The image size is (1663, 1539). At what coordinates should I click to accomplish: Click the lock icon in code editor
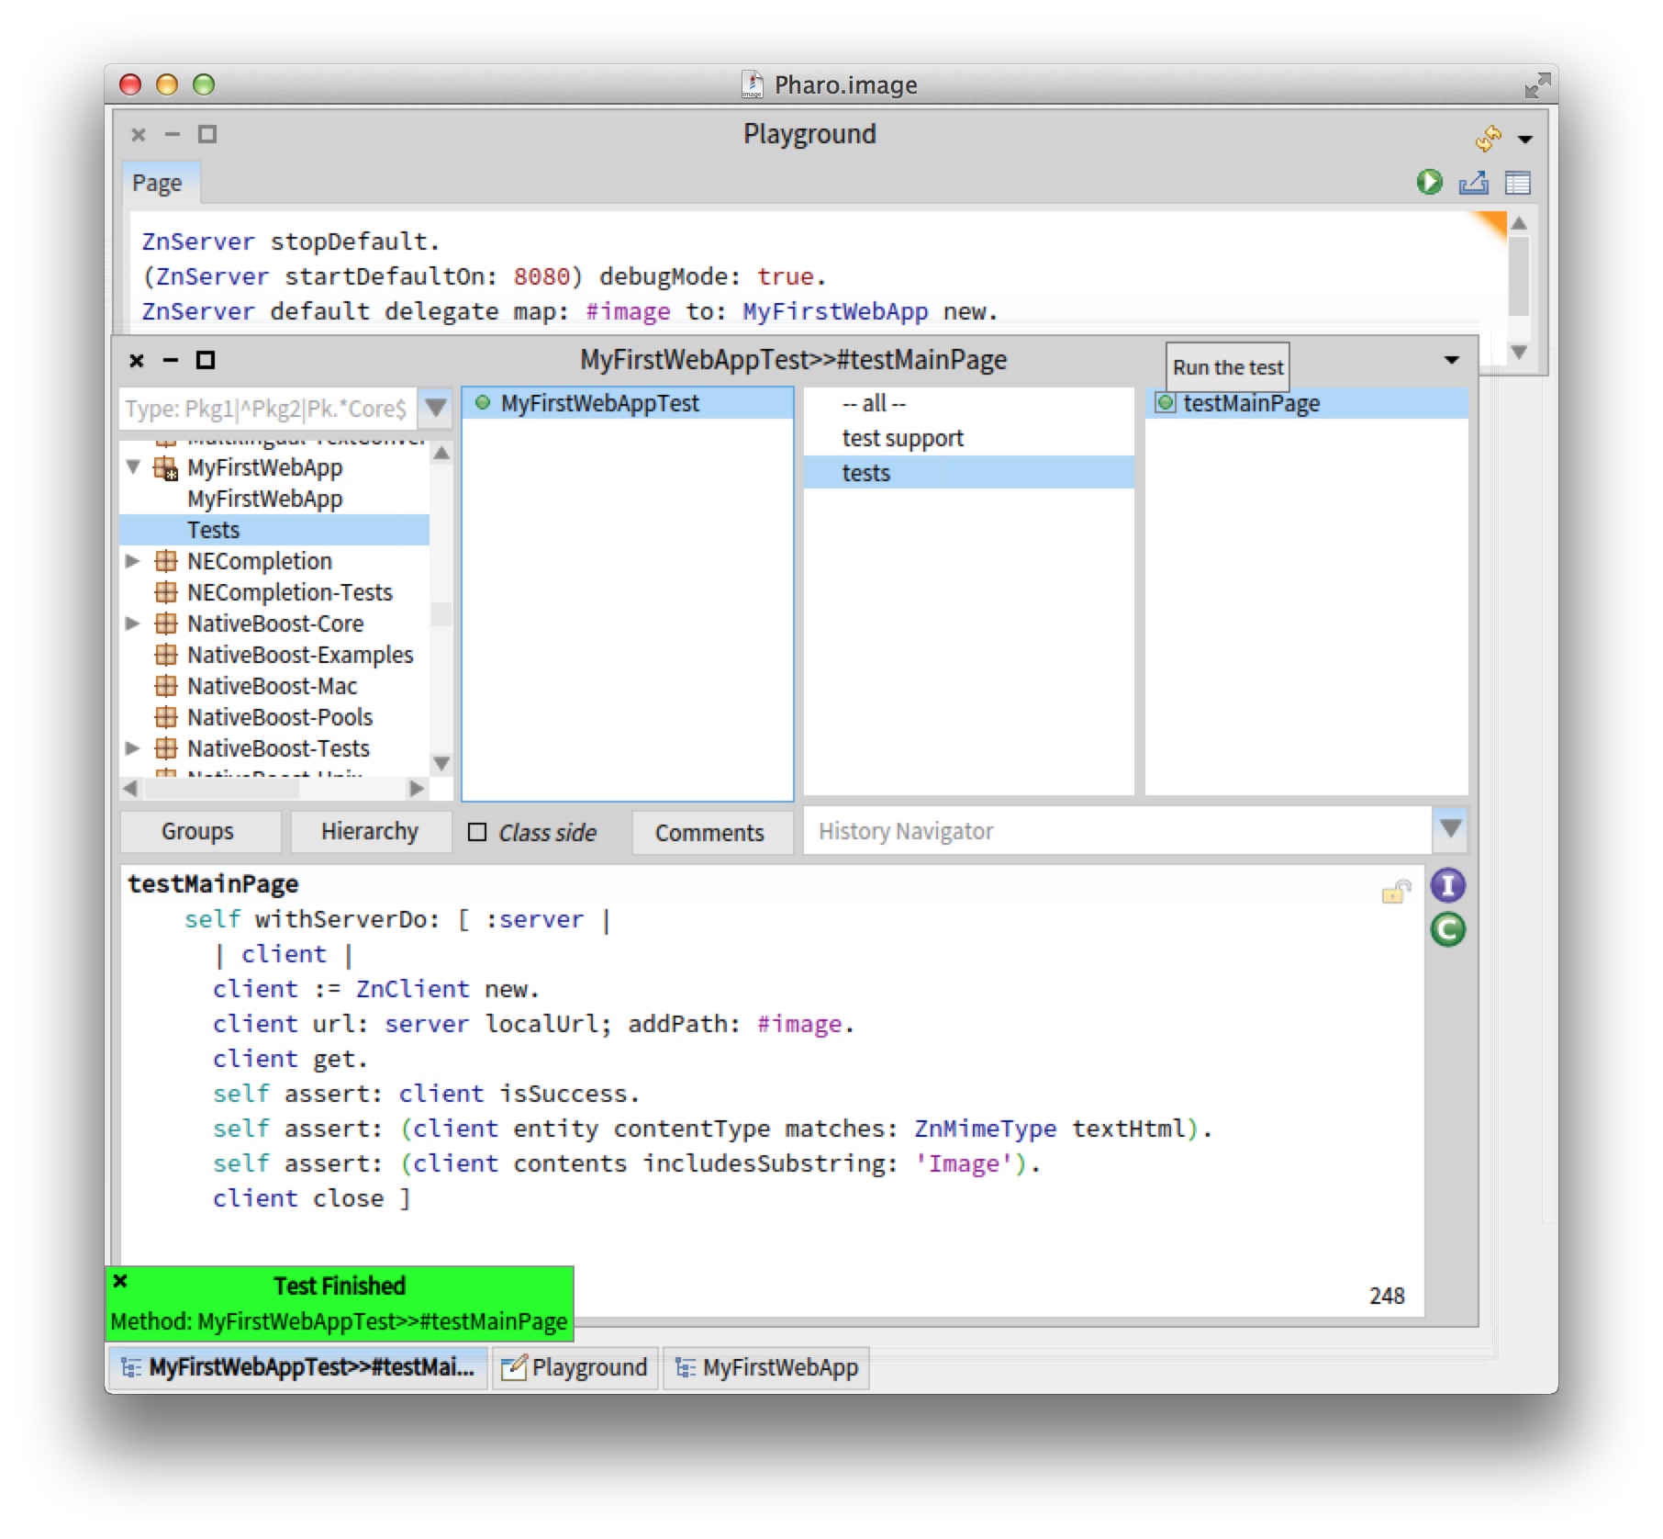(1394, 891)
